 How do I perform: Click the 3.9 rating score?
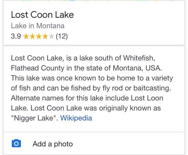pos(16,36)
